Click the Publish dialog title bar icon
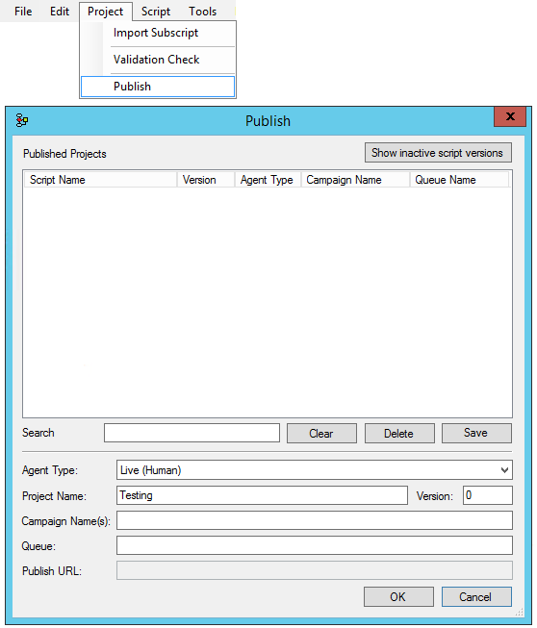 (x=21, y=120)
